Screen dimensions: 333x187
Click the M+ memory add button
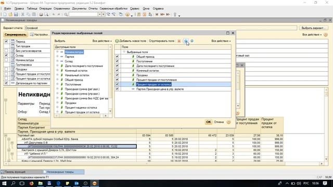(162, 15)
